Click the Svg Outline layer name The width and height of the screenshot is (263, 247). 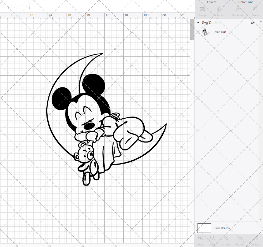click(211, 23)
